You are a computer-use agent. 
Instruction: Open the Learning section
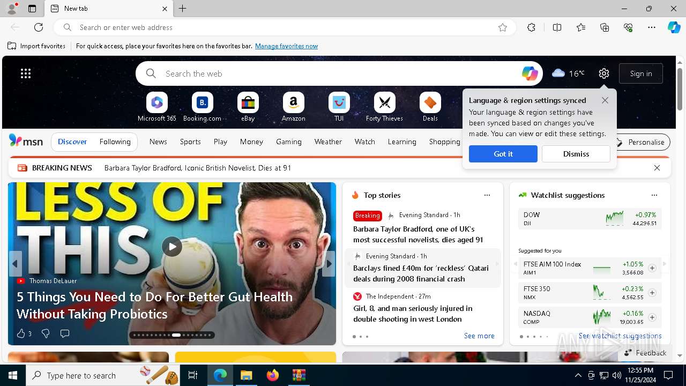[x=402, y=142]
